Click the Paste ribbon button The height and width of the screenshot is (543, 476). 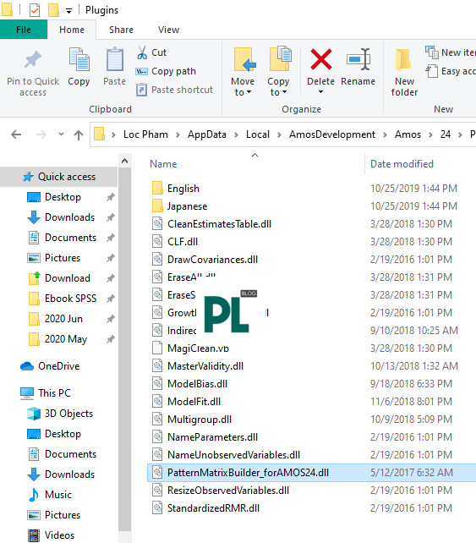click(115, 66)
